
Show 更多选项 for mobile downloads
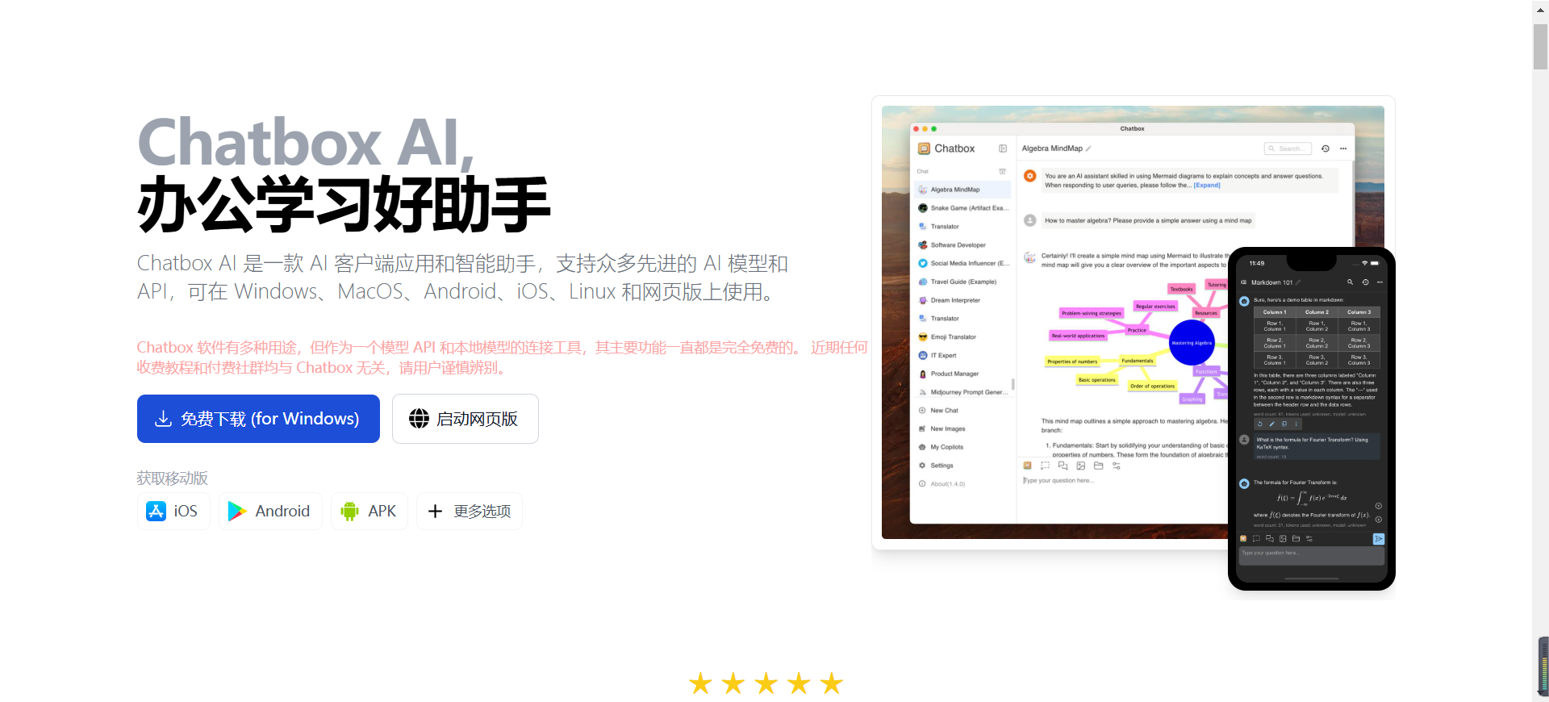[x=470, y=511]
